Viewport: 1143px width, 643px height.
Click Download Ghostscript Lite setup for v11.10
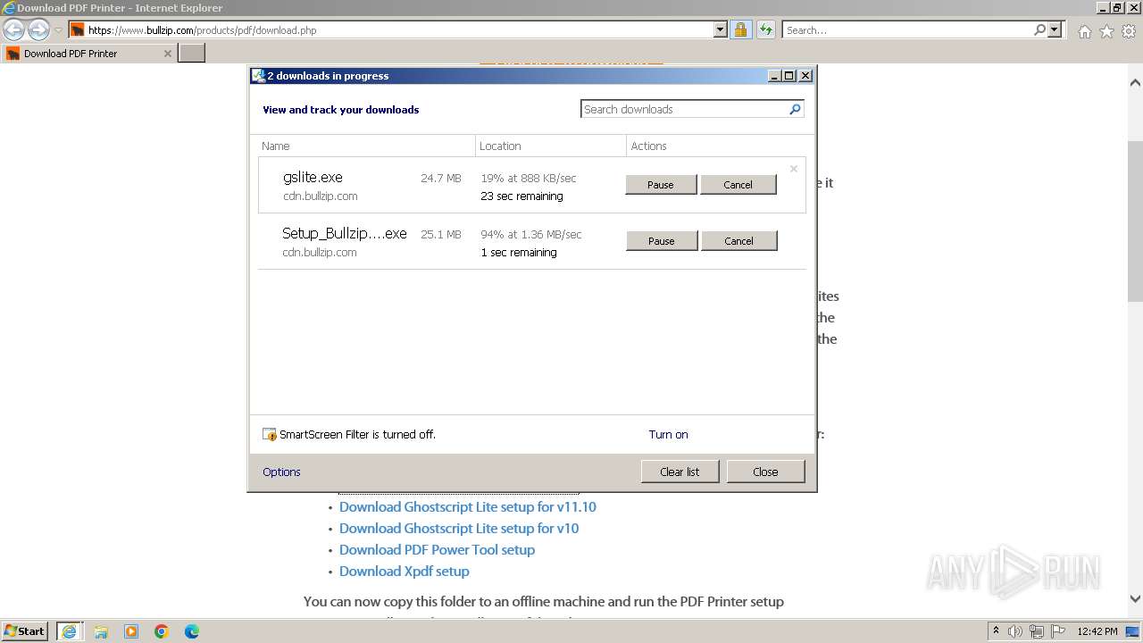click(468, 507)
